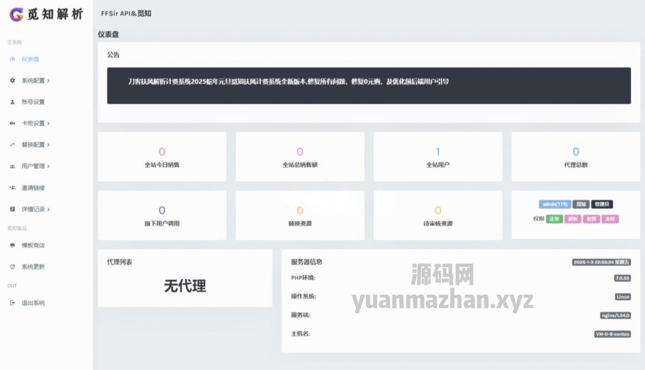The height and width of the screenshot is (370, 645).
Task: Select the 邀请链接 invite icon
Action: [x=12, y=188]
